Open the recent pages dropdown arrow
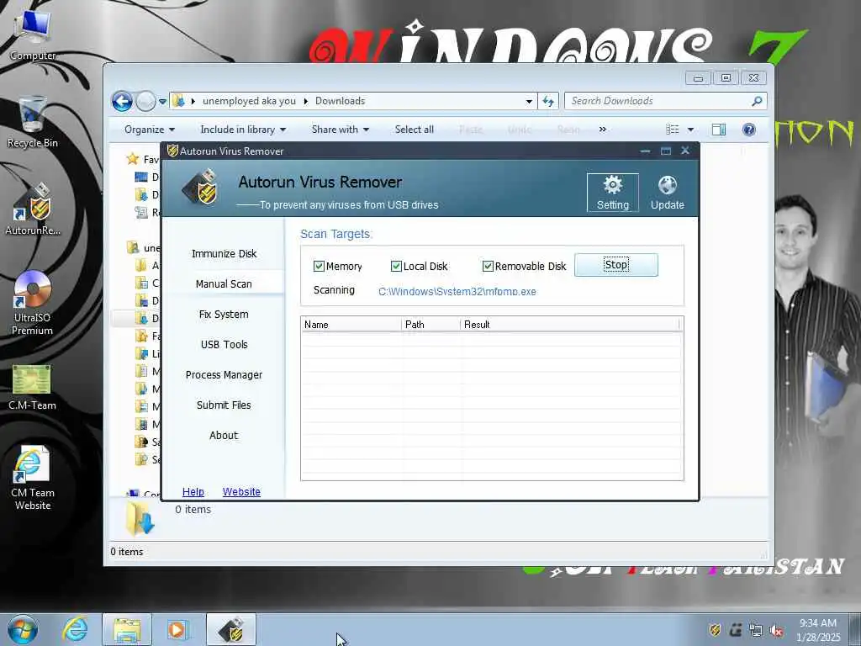This screenshot has width=861, height=646. 162,102
